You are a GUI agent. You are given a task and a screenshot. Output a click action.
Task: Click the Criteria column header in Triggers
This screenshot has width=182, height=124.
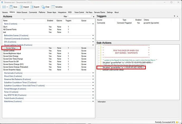146,20
